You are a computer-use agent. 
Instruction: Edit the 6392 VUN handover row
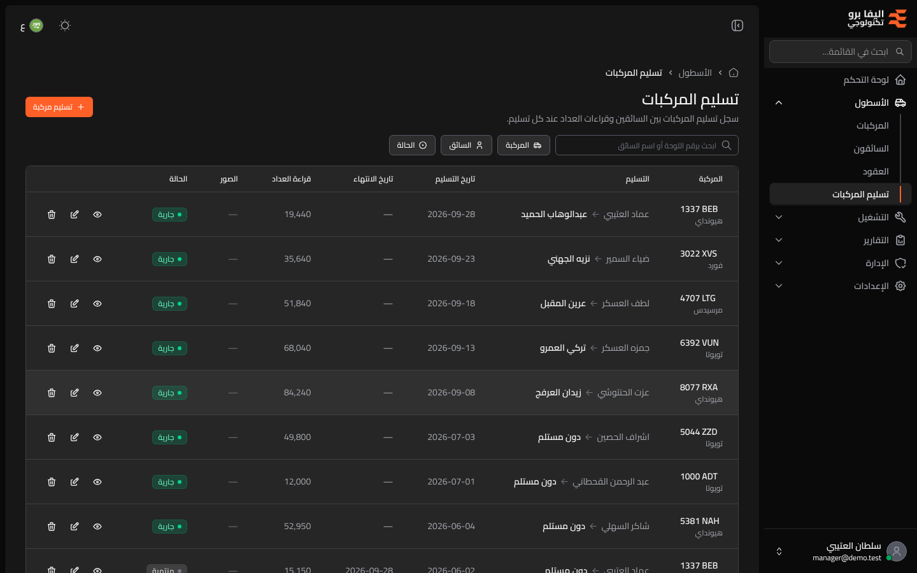pos(75,348)
